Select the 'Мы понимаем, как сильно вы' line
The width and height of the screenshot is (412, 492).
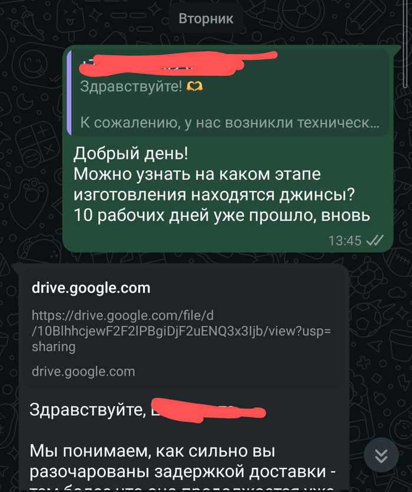point(152,451)
